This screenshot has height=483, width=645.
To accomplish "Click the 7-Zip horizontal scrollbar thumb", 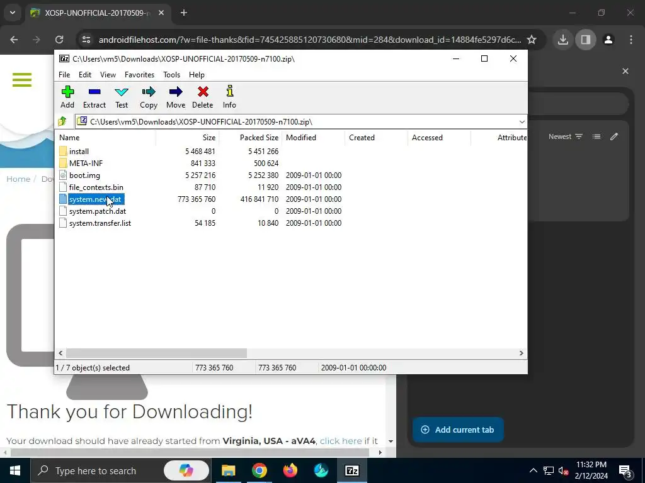I will coord(156,353).
